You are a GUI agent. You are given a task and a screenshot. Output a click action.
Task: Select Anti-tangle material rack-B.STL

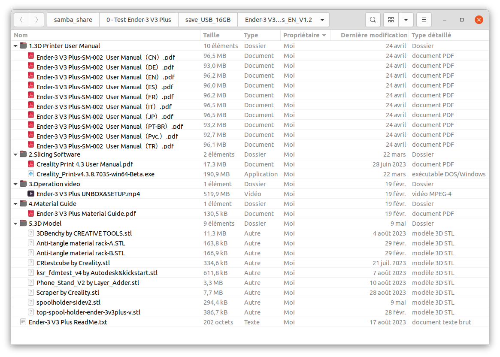click(x=80, y=254)
